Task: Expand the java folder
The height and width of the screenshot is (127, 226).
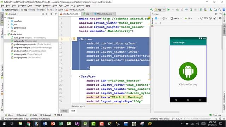Action: (x=8, y=24)
